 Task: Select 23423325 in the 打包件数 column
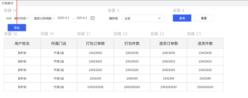(x=132, y=70)
